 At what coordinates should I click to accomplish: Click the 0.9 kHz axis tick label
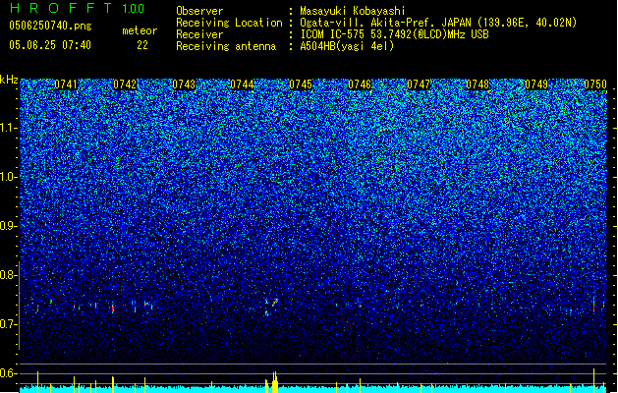coord(9,226)
